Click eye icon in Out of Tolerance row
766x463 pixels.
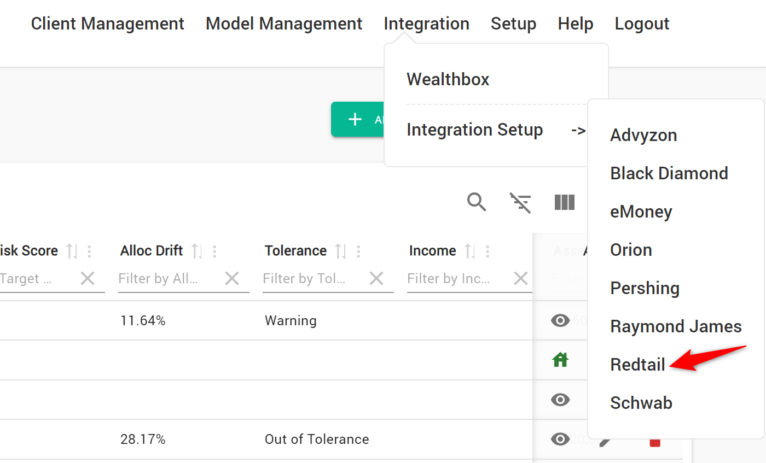560,439
